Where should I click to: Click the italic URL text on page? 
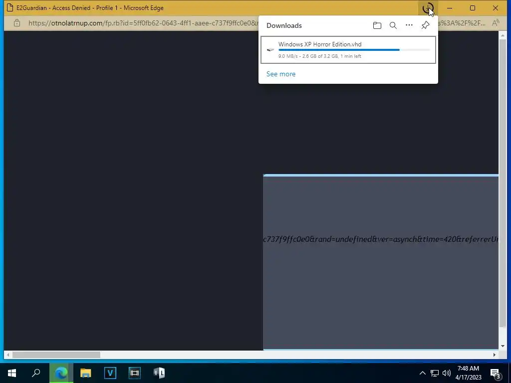(x=381, y=239)
